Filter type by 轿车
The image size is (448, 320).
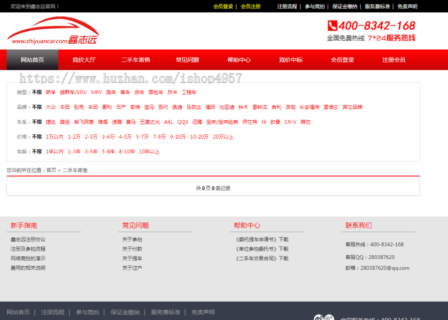click(51, 92)
